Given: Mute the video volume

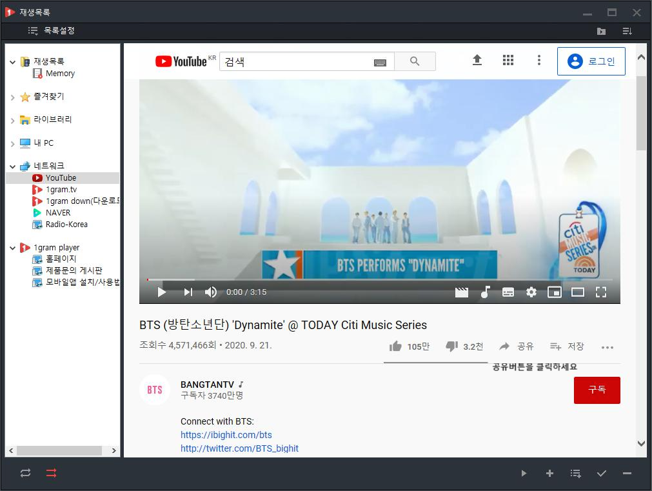Looking at the screenshot, I should 211,292.
